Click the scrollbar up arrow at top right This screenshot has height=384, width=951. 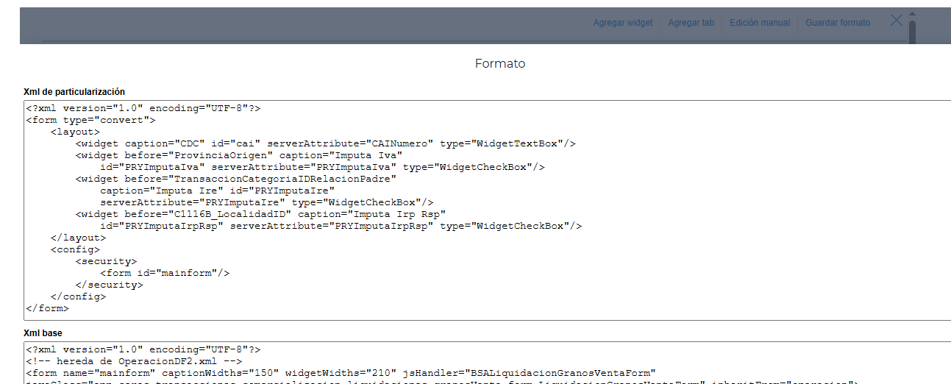(912, 14)
